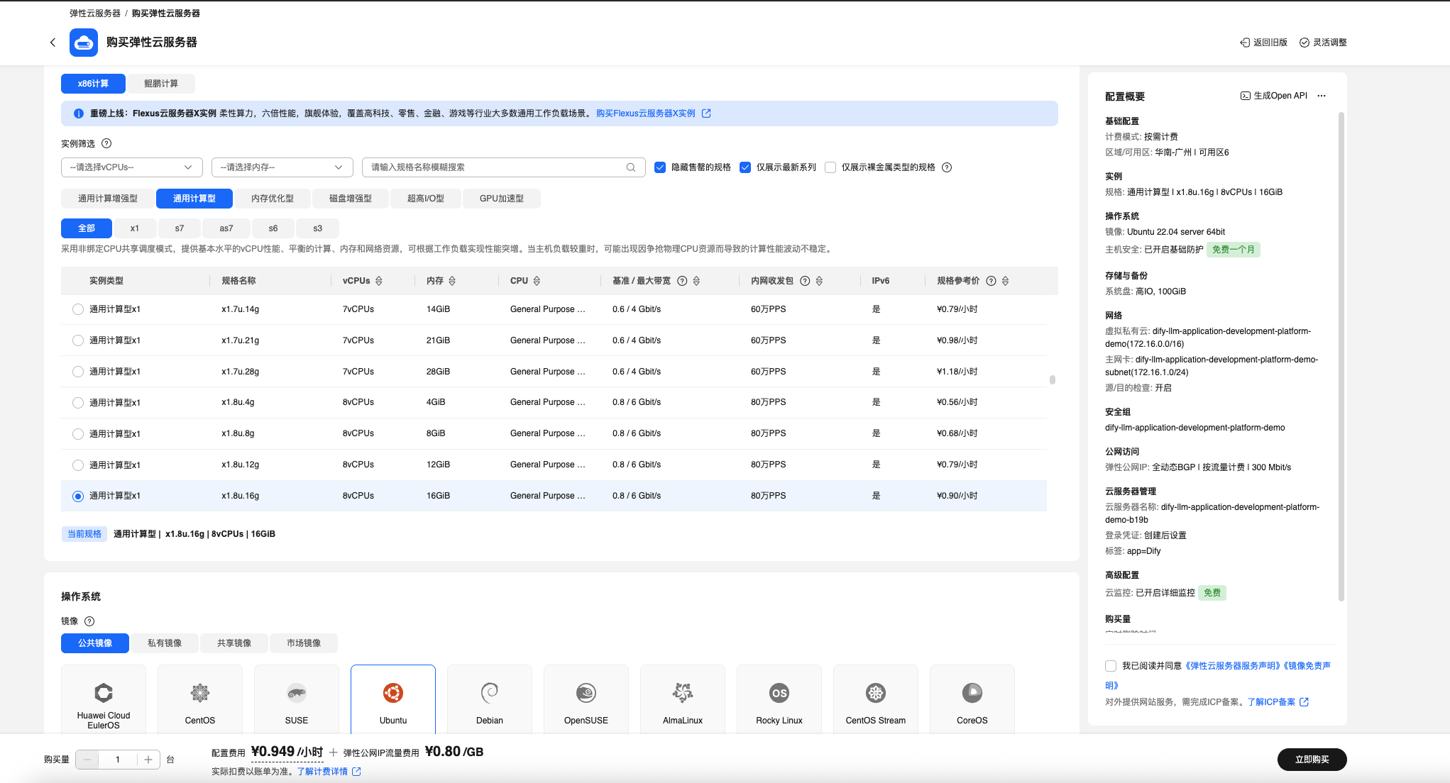The image size is (1450, 783).
Task: Choose the CentOS image icon
Action: point(200,693)
